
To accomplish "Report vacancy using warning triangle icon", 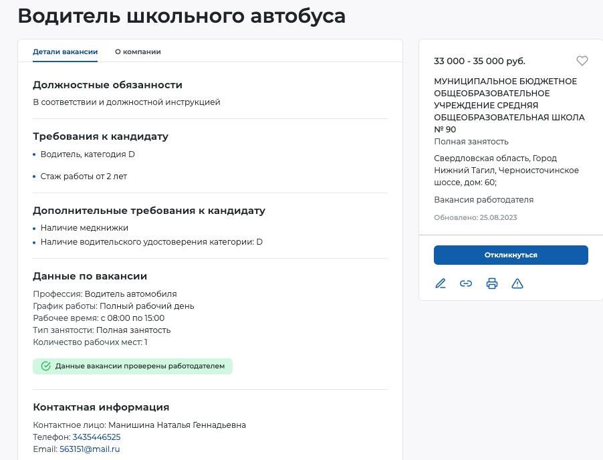I will (517, 283).
